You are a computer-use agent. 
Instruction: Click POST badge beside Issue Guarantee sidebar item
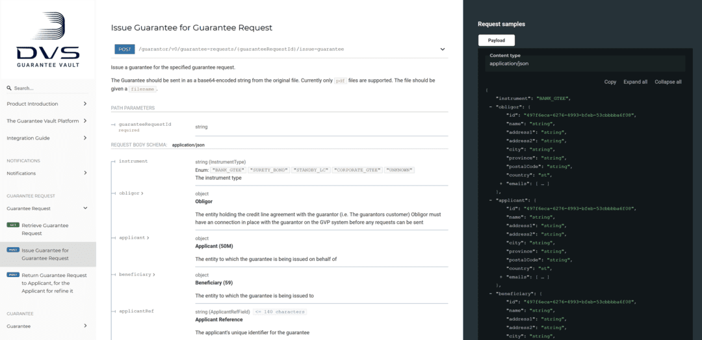tap(12, 250)
